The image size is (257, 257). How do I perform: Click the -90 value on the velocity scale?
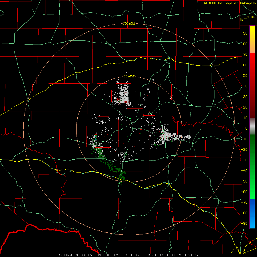[244, 223]
